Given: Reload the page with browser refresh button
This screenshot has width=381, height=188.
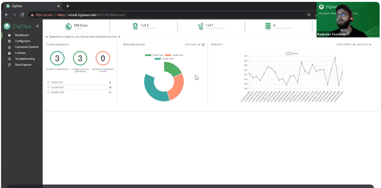Looking at the screenshot, I should coord(22,15).
